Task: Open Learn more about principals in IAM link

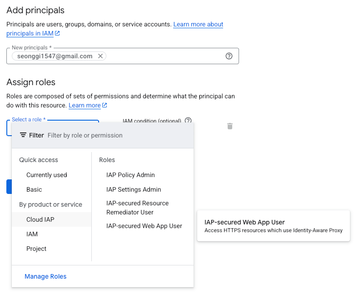Action: [115, 29]
